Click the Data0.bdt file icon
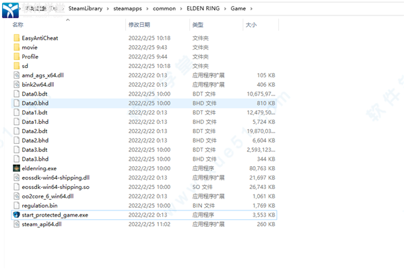 coord(16,94)
